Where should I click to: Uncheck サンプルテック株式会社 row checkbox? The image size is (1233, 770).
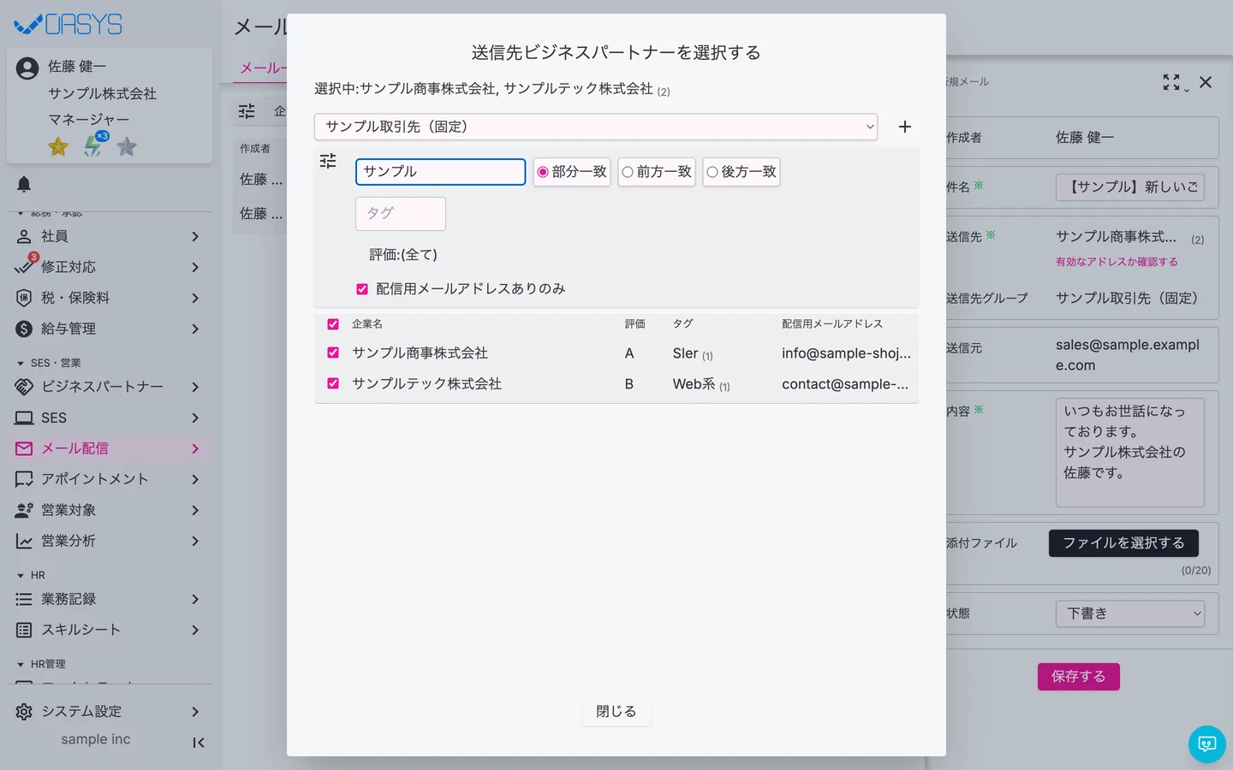pos(333,383)
